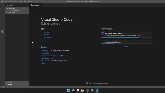
Task: Expand the Timeline section
Action: pos(17,84)
